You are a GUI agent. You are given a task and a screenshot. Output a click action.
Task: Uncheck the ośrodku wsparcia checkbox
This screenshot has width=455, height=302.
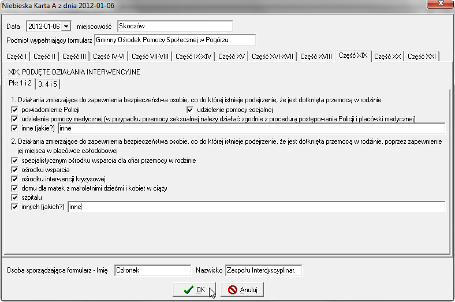[14, 170]
